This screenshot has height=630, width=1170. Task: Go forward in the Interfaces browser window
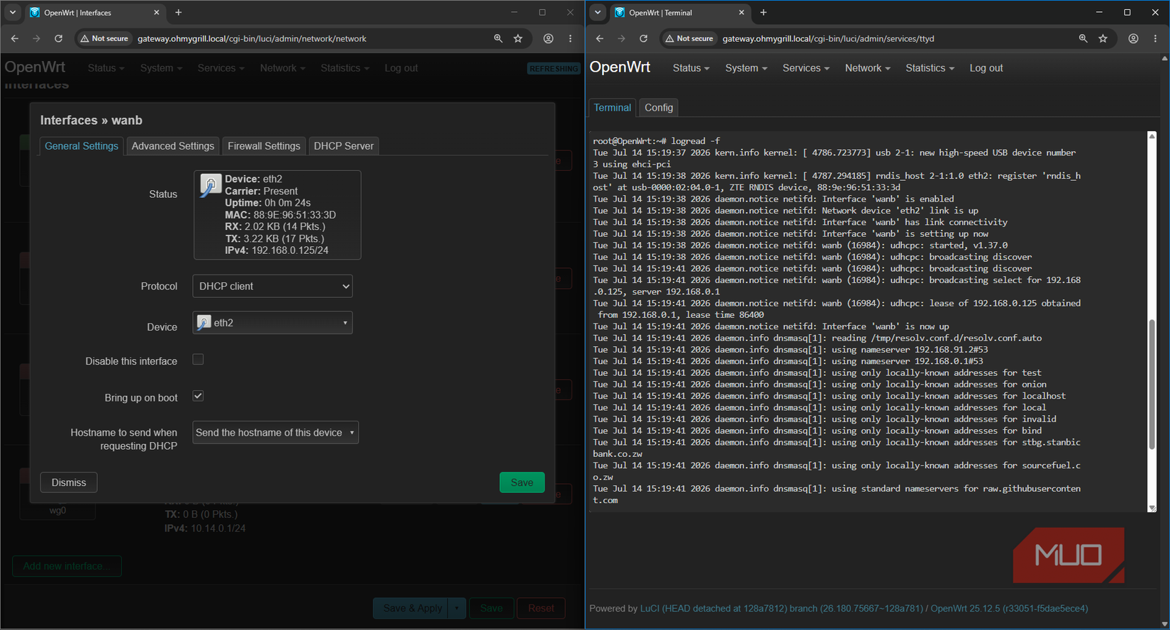(x=36, y=38)
